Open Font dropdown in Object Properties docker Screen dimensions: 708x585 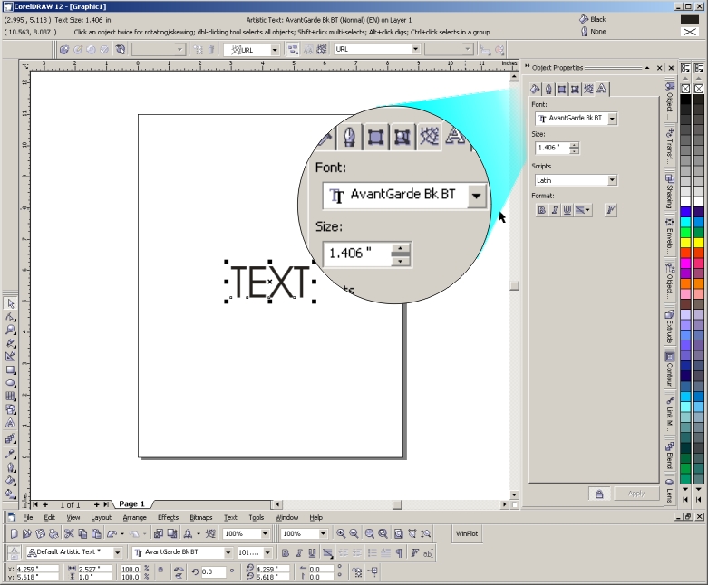pyautogui.click(x=612, y=119)
